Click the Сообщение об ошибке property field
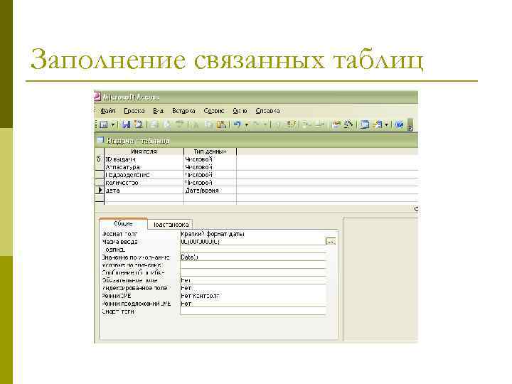 tap(253, 272)
